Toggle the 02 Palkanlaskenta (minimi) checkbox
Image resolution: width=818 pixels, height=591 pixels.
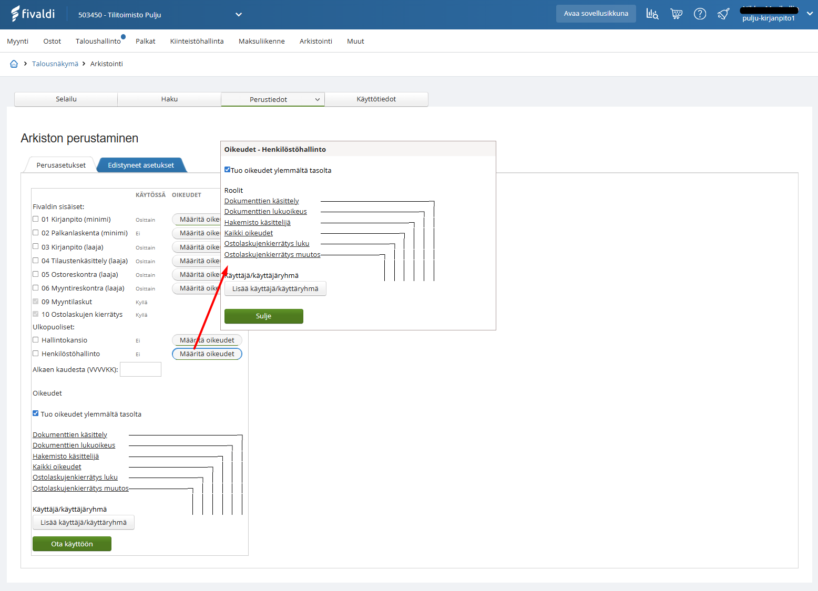tap(36, 233)
